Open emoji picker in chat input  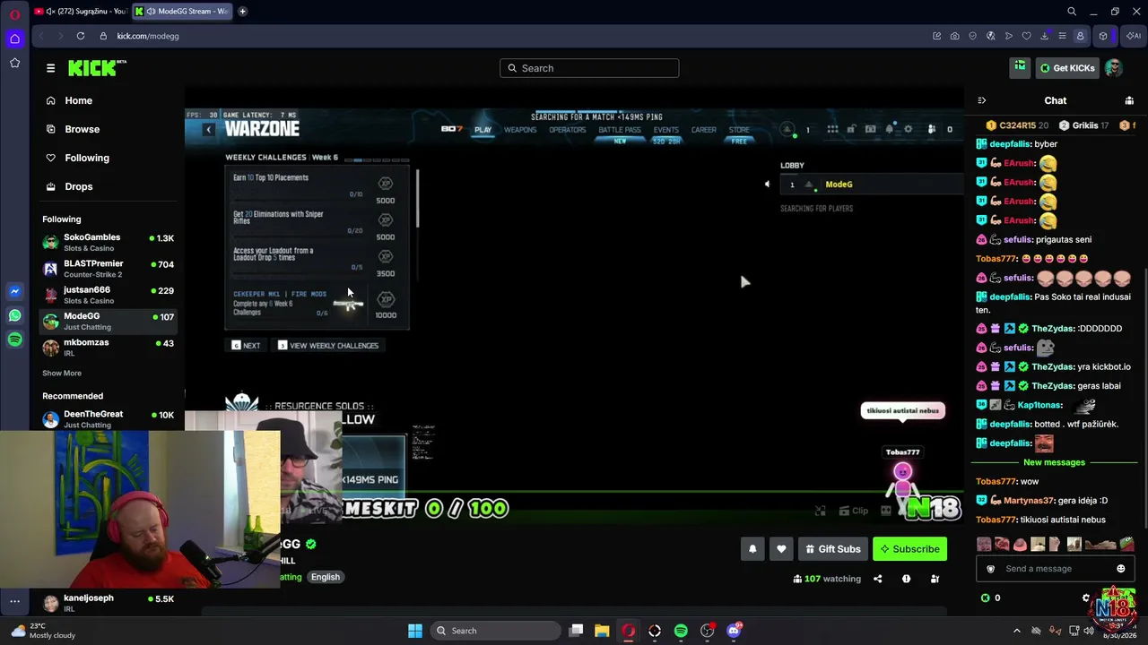1120,569
